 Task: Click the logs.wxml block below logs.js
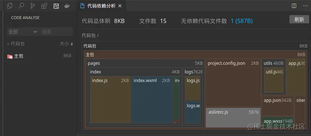[192, 112]
